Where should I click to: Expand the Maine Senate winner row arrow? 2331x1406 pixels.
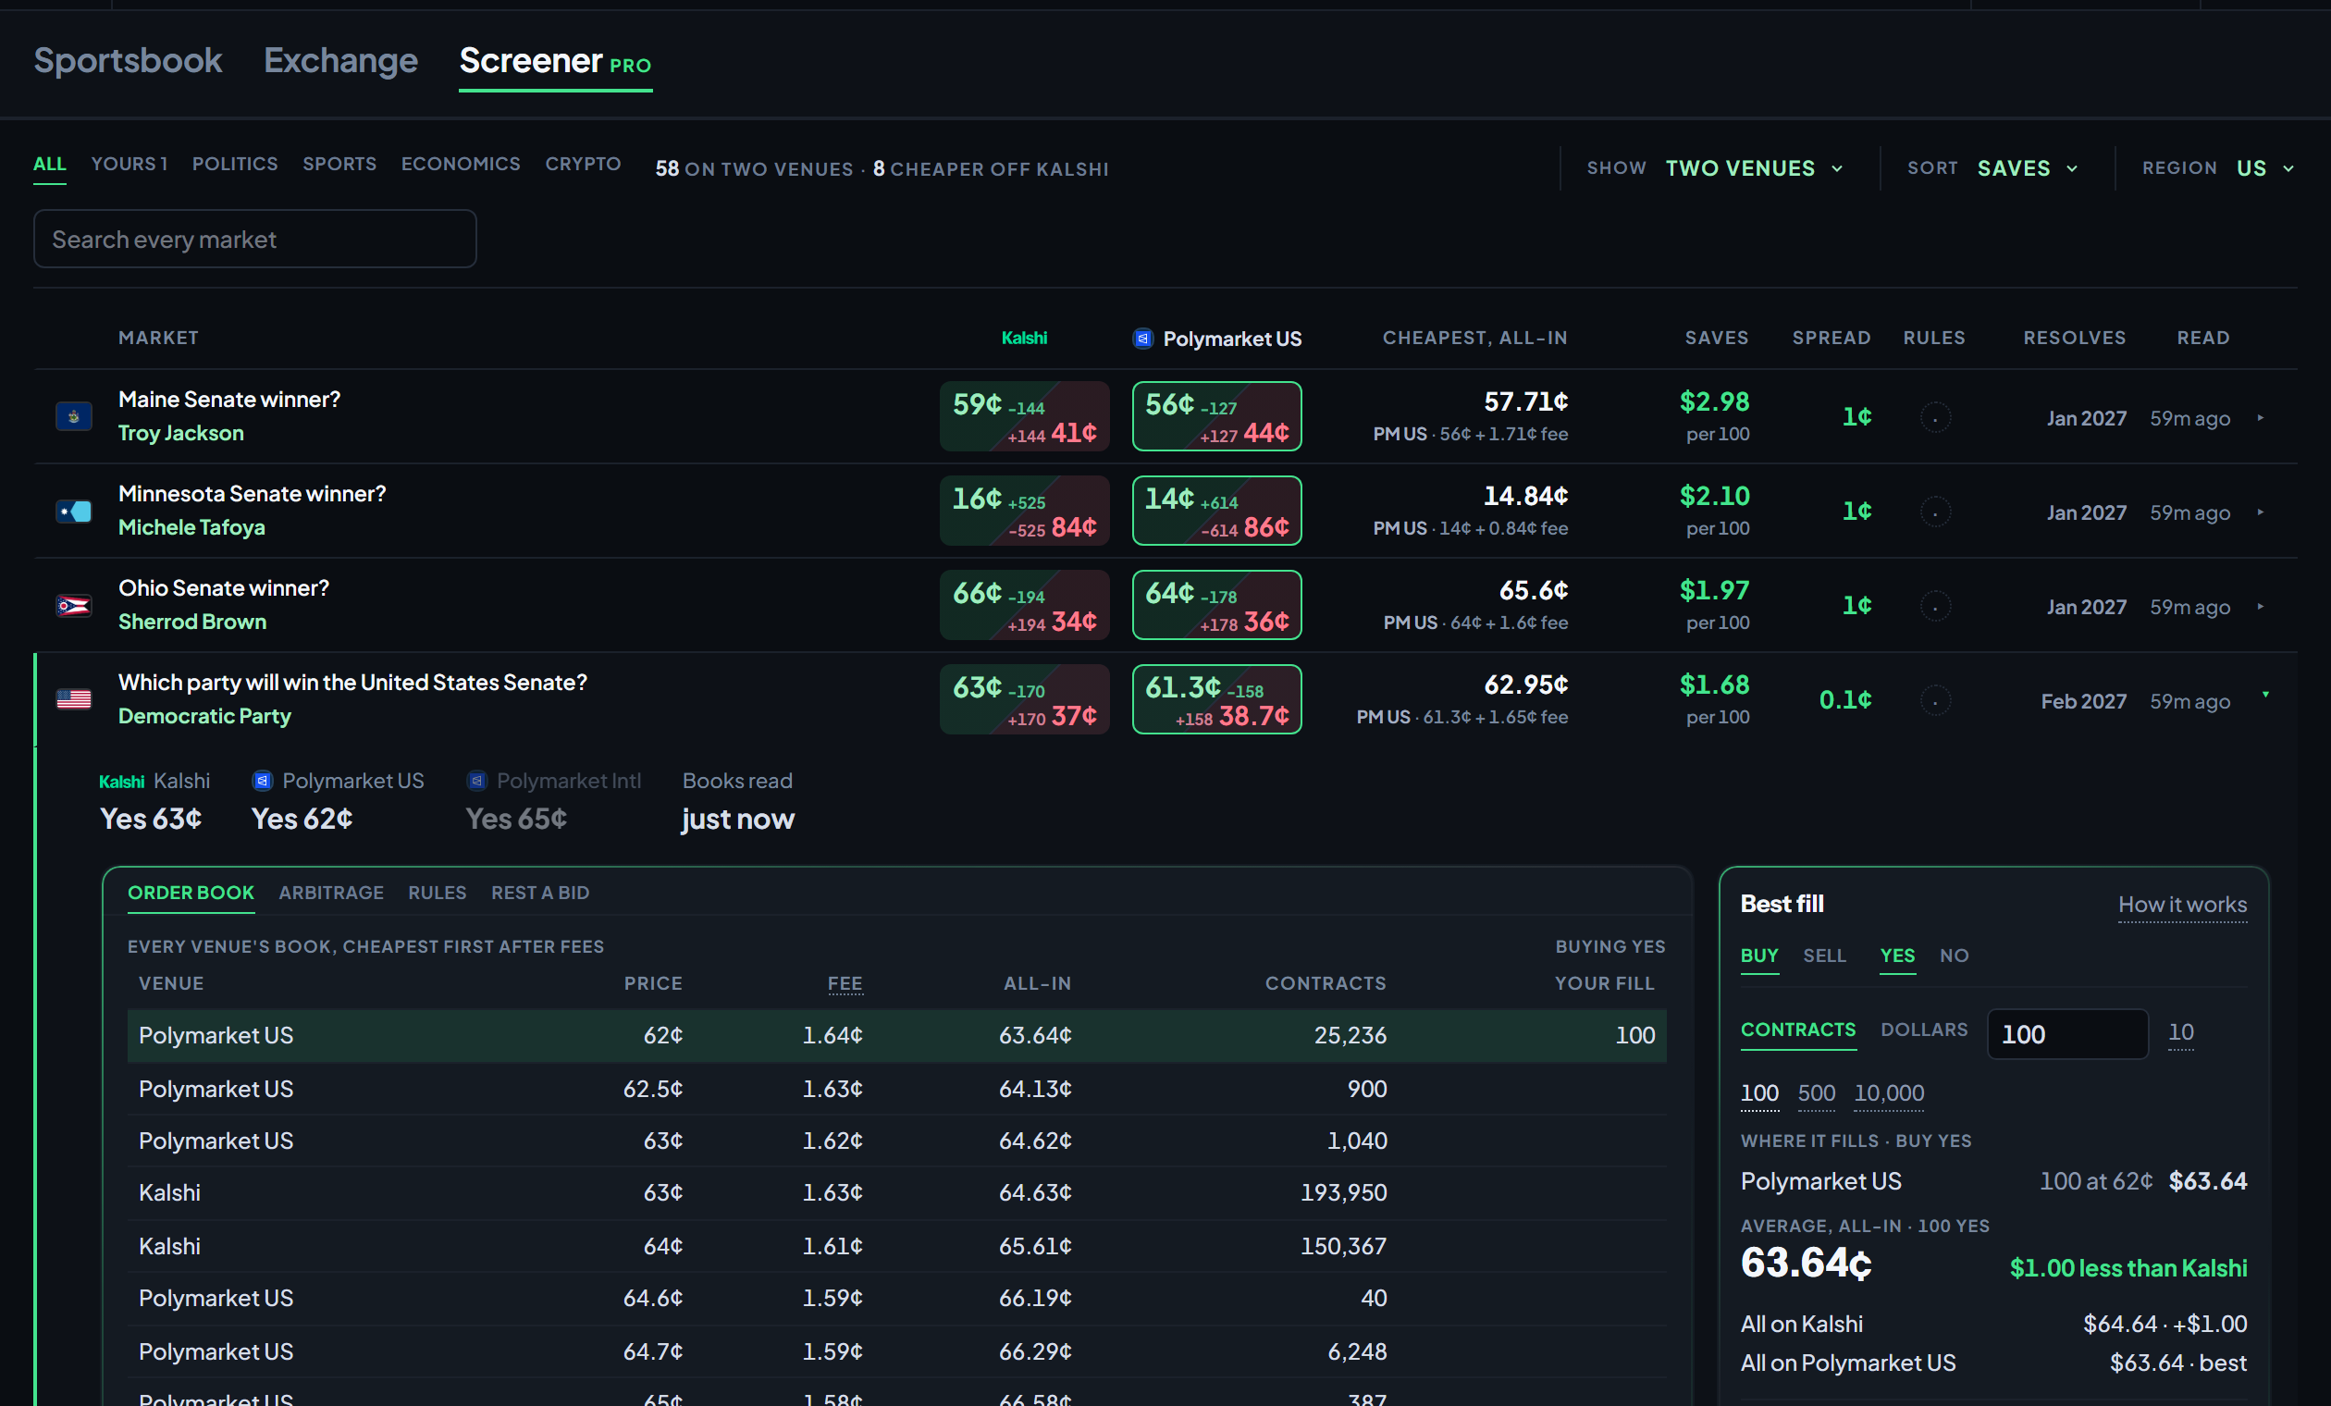[2261, 417]
